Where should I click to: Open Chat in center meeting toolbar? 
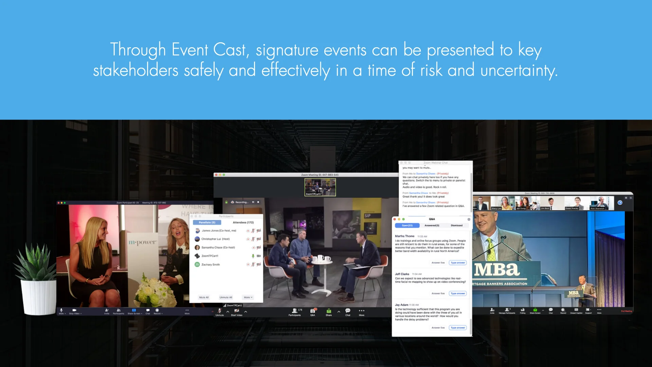tap(348, 311)
